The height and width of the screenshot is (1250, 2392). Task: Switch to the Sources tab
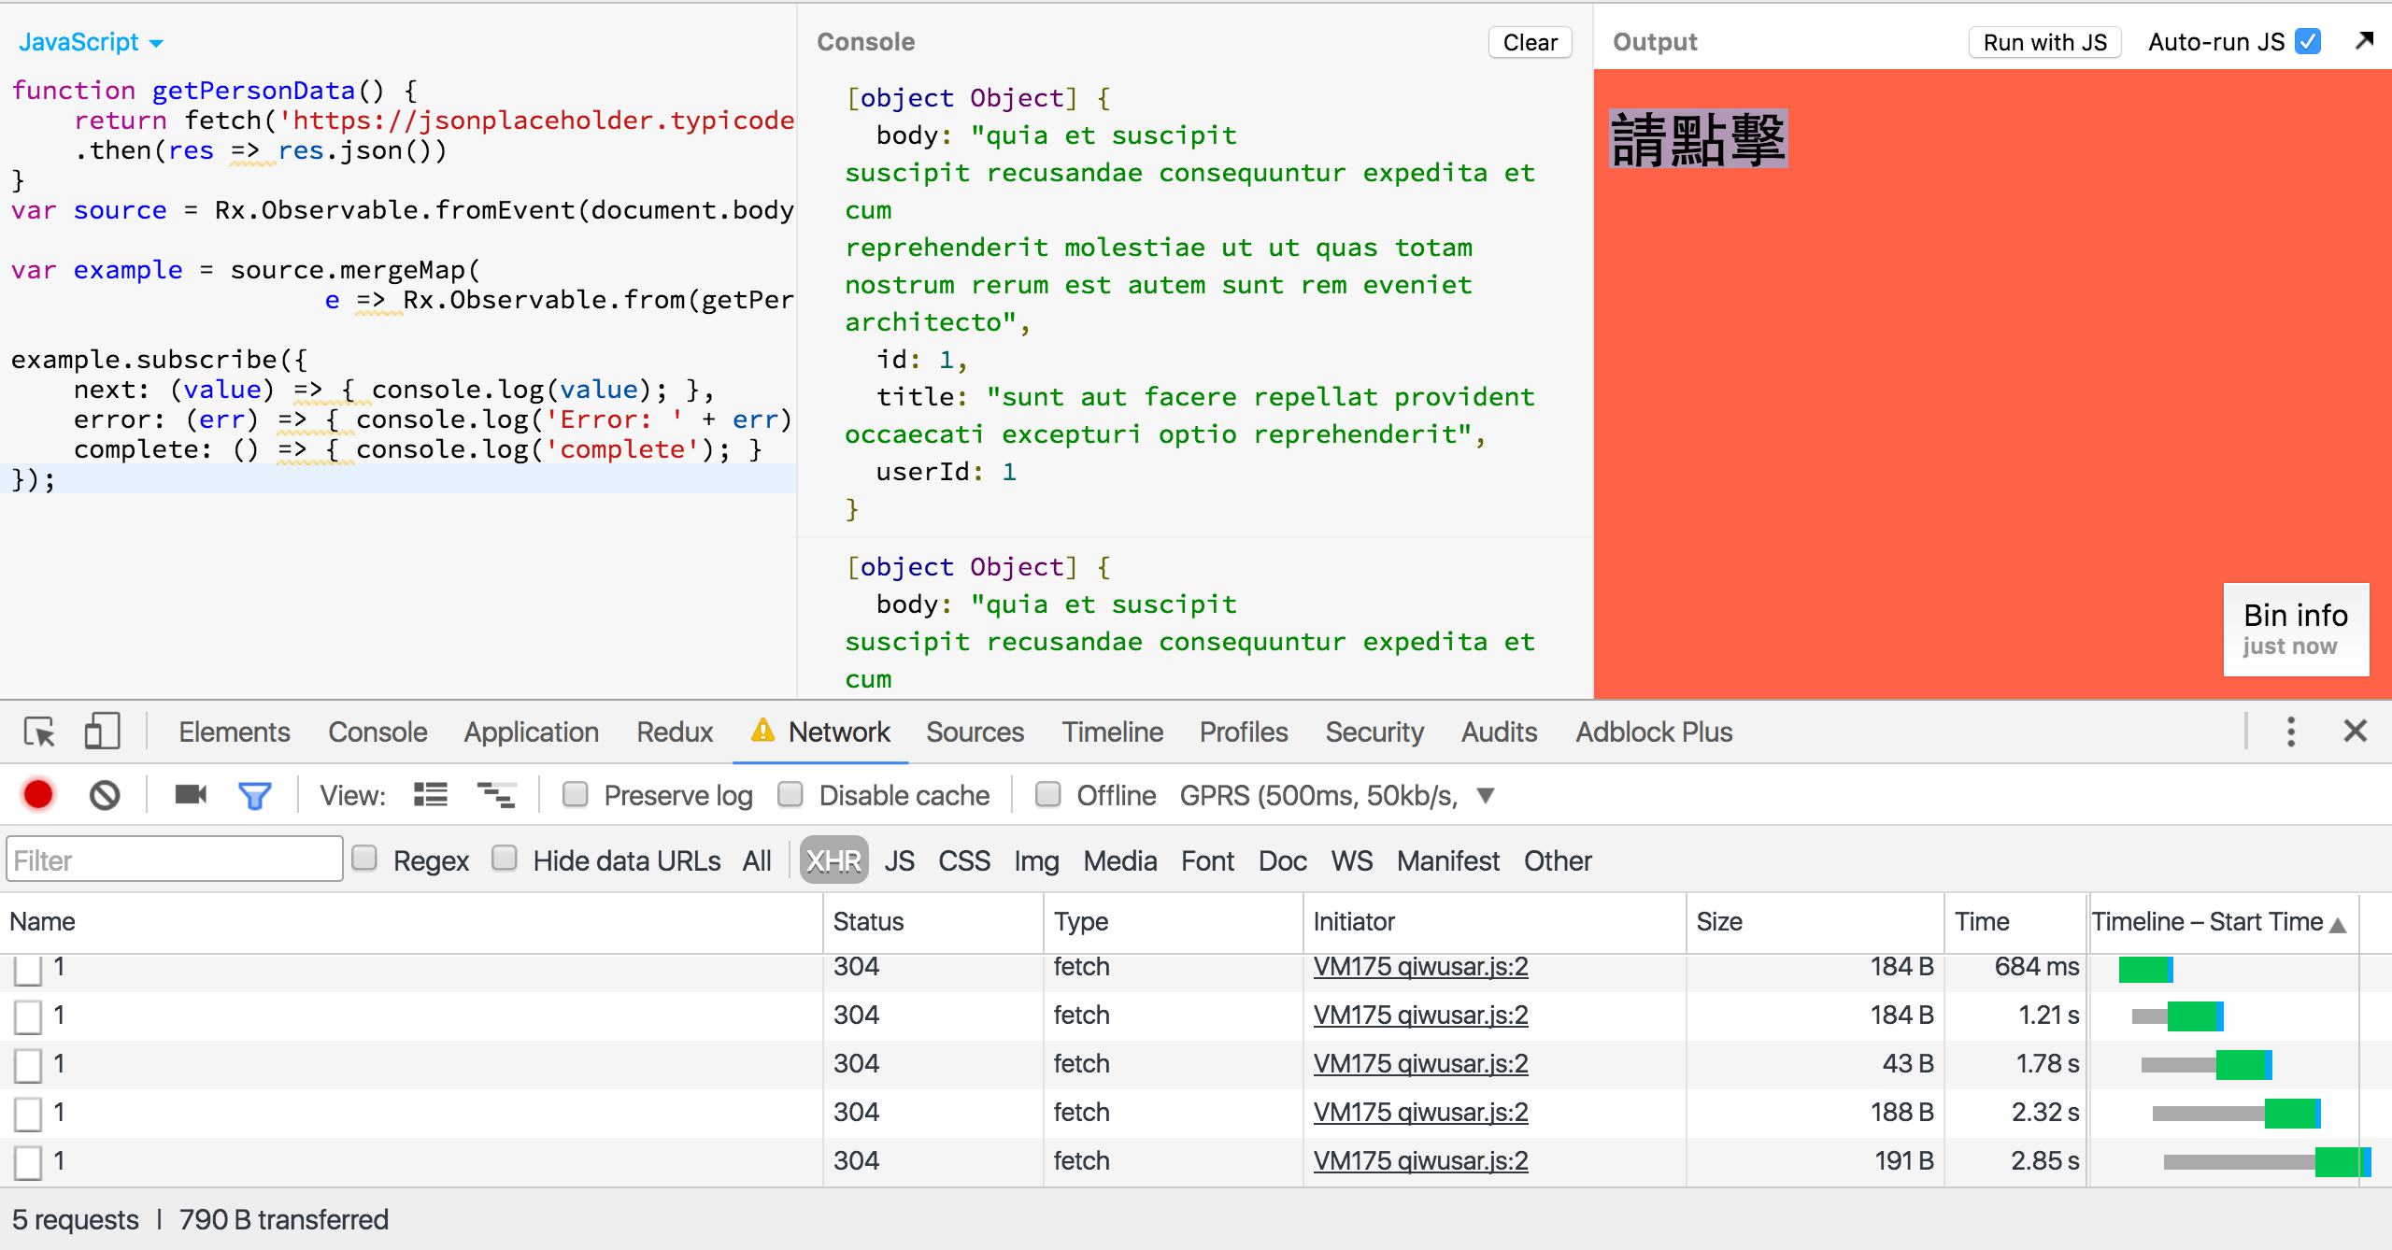975,732
